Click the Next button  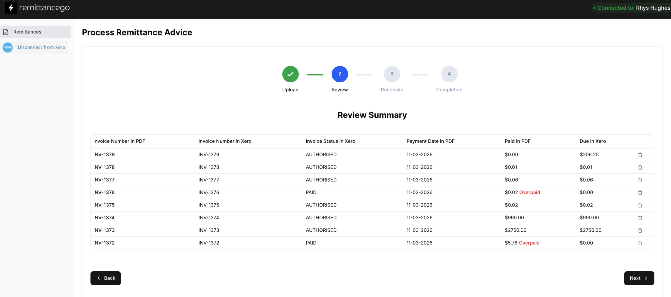[639, 278]
